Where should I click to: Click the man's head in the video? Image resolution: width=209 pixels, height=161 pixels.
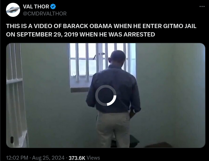pos(117,57)
